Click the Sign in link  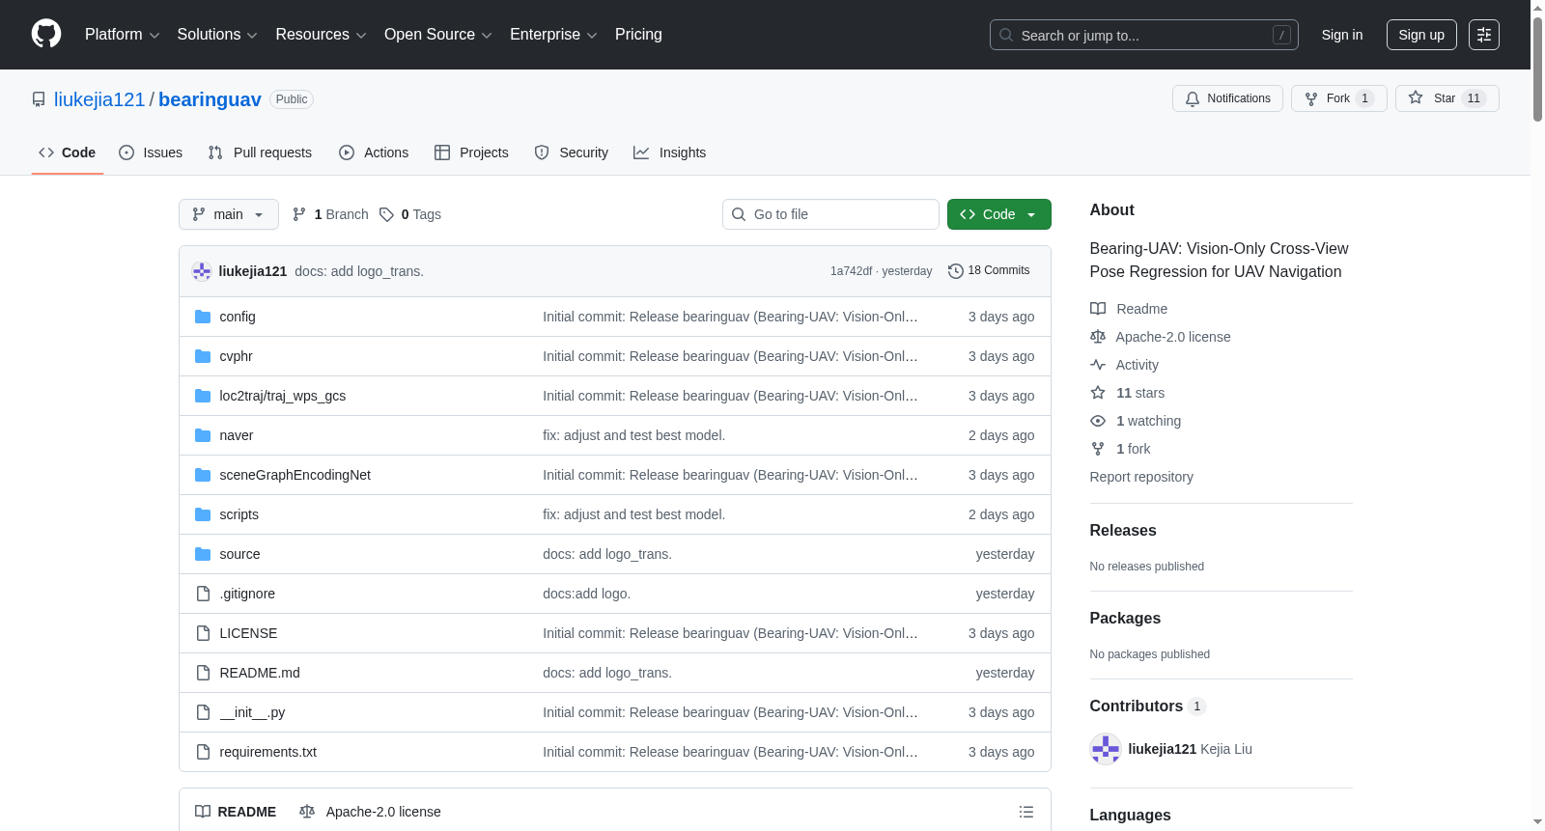[x=1342, y=35]
